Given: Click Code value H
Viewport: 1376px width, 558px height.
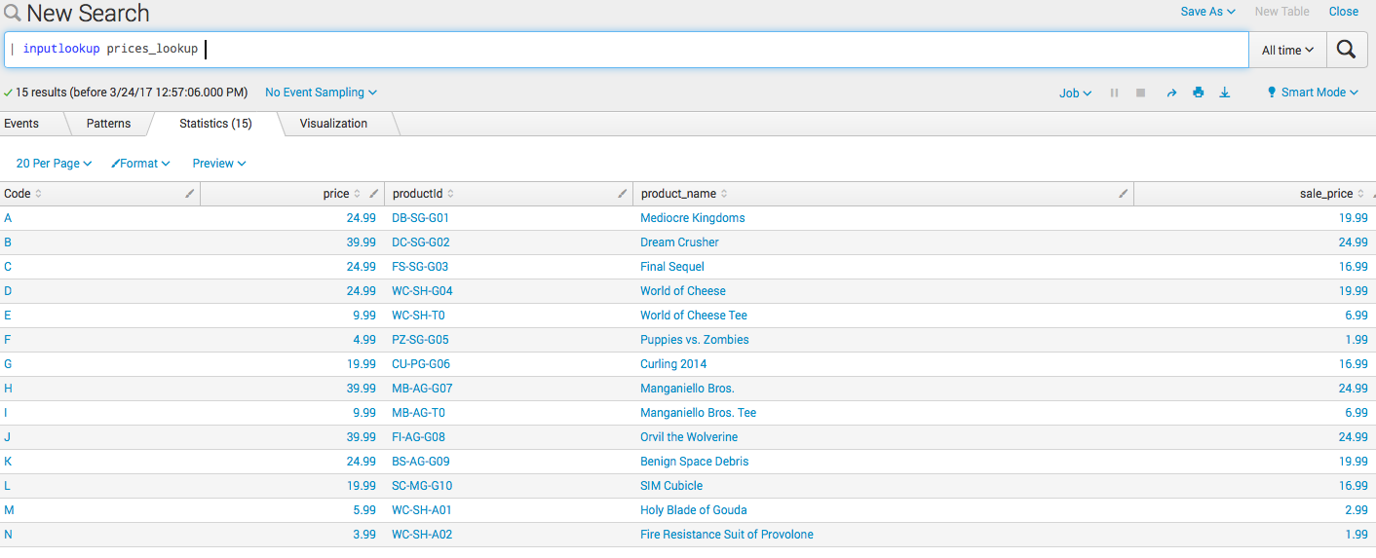Looking at the screenshot, I should (8, 389).
